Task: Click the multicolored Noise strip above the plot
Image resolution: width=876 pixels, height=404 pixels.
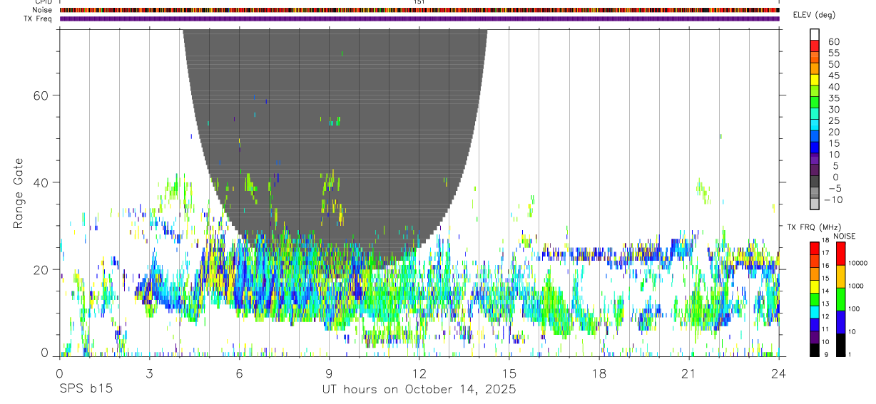Action: click(419, 10)
